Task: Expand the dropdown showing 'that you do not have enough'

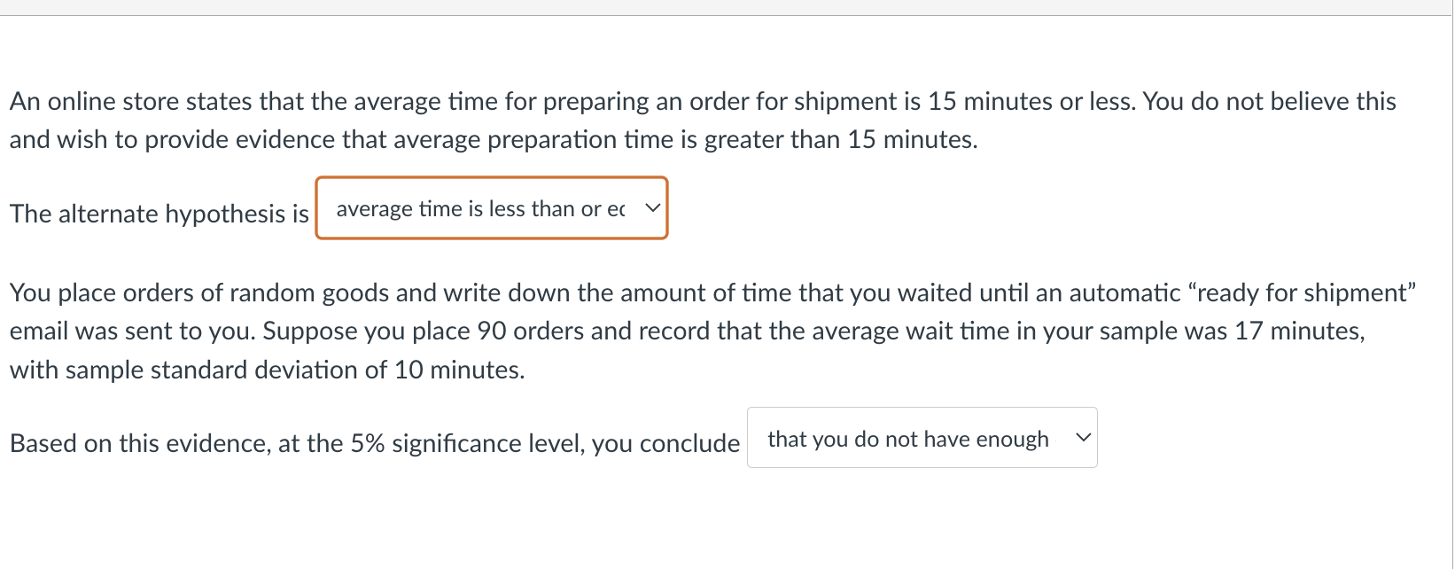Action: [x=922, y=437]
